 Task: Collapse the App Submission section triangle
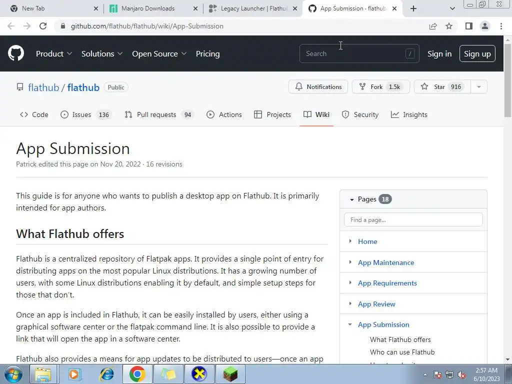tap(350, 324)
